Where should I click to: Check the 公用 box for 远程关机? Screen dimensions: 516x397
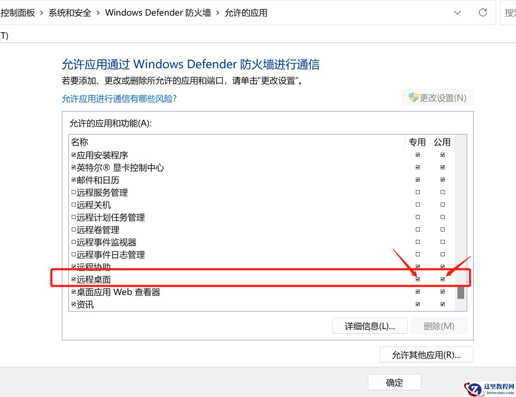[x=442, y=204]
